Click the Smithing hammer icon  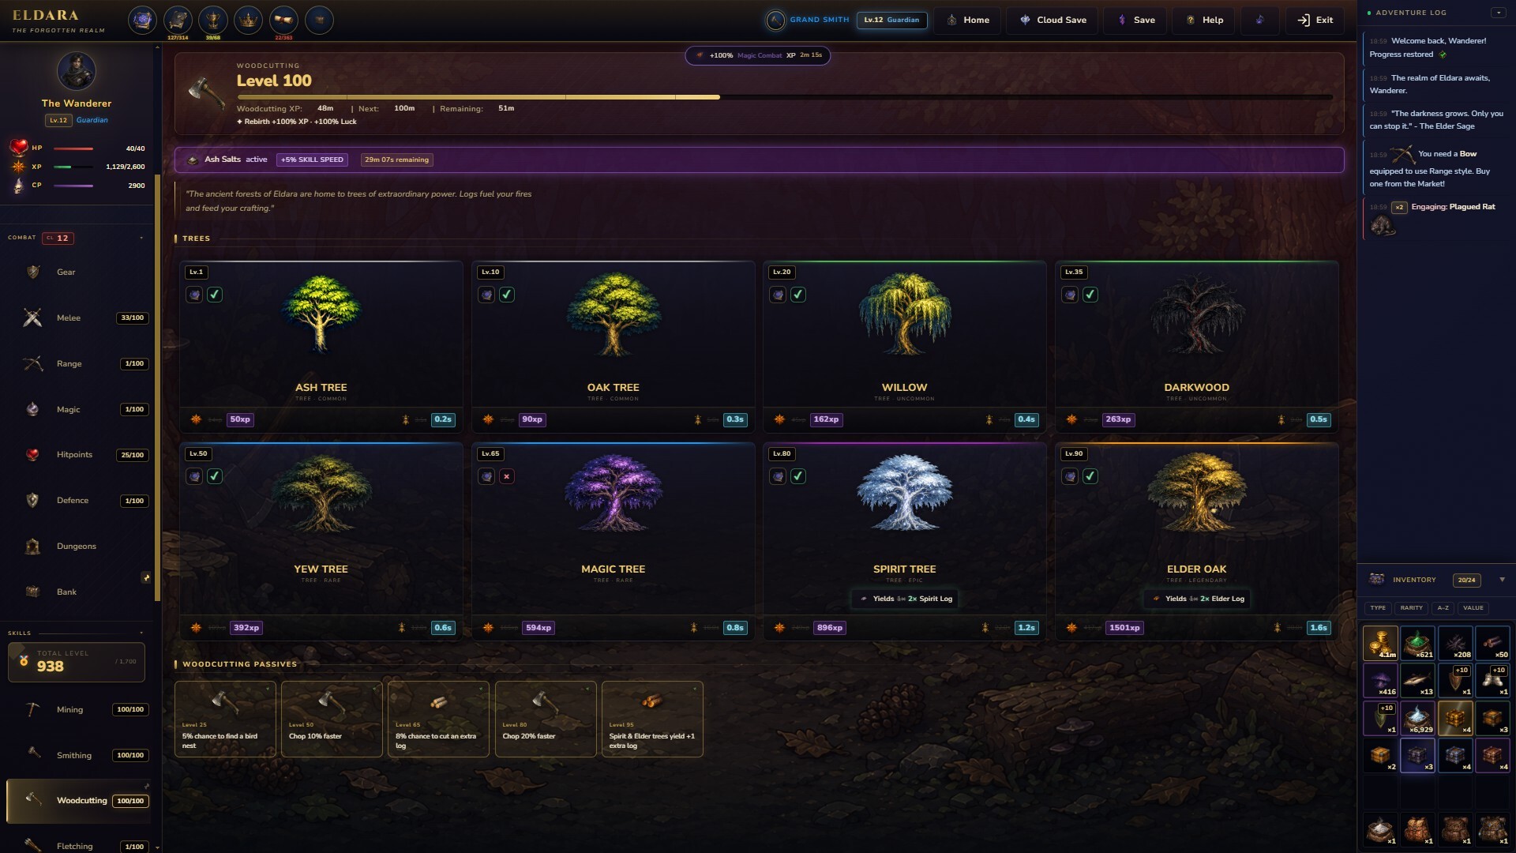32,754
